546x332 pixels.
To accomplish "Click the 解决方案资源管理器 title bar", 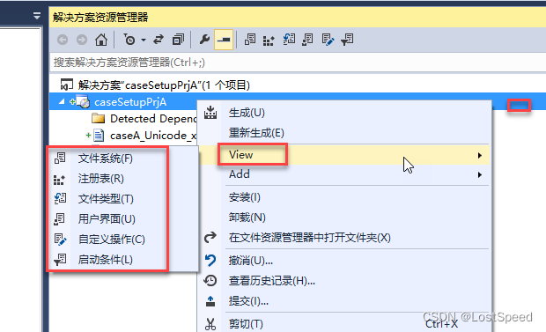I will (298, 17).
